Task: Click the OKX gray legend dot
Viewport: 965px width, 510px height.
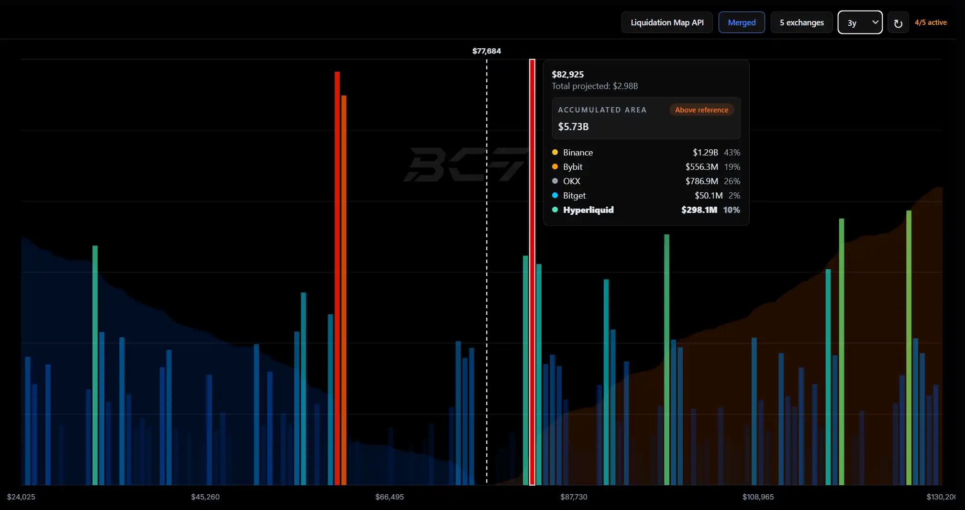Action: tap(555, 181)
